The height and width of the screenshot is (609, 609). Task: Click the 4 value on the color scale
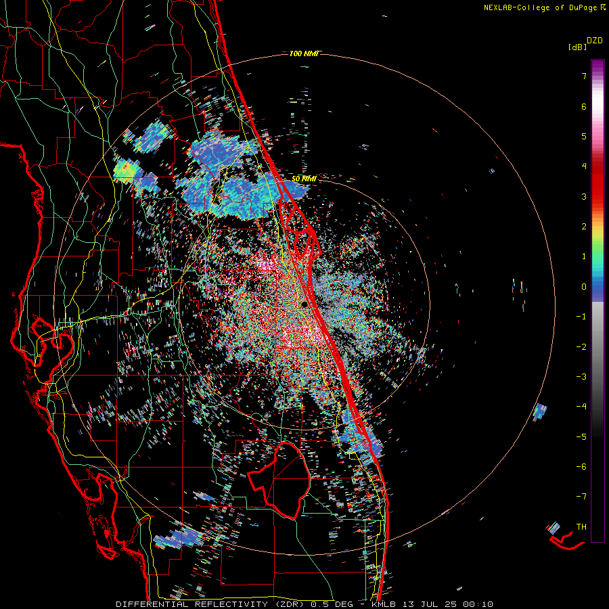click(584, 166)
